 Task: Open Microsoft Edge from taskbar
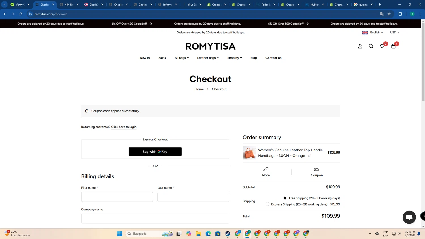[x=208, y=234]
